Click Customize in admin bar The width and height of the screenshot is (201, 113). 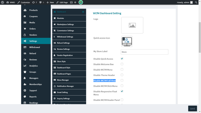[x=24, y=2]
